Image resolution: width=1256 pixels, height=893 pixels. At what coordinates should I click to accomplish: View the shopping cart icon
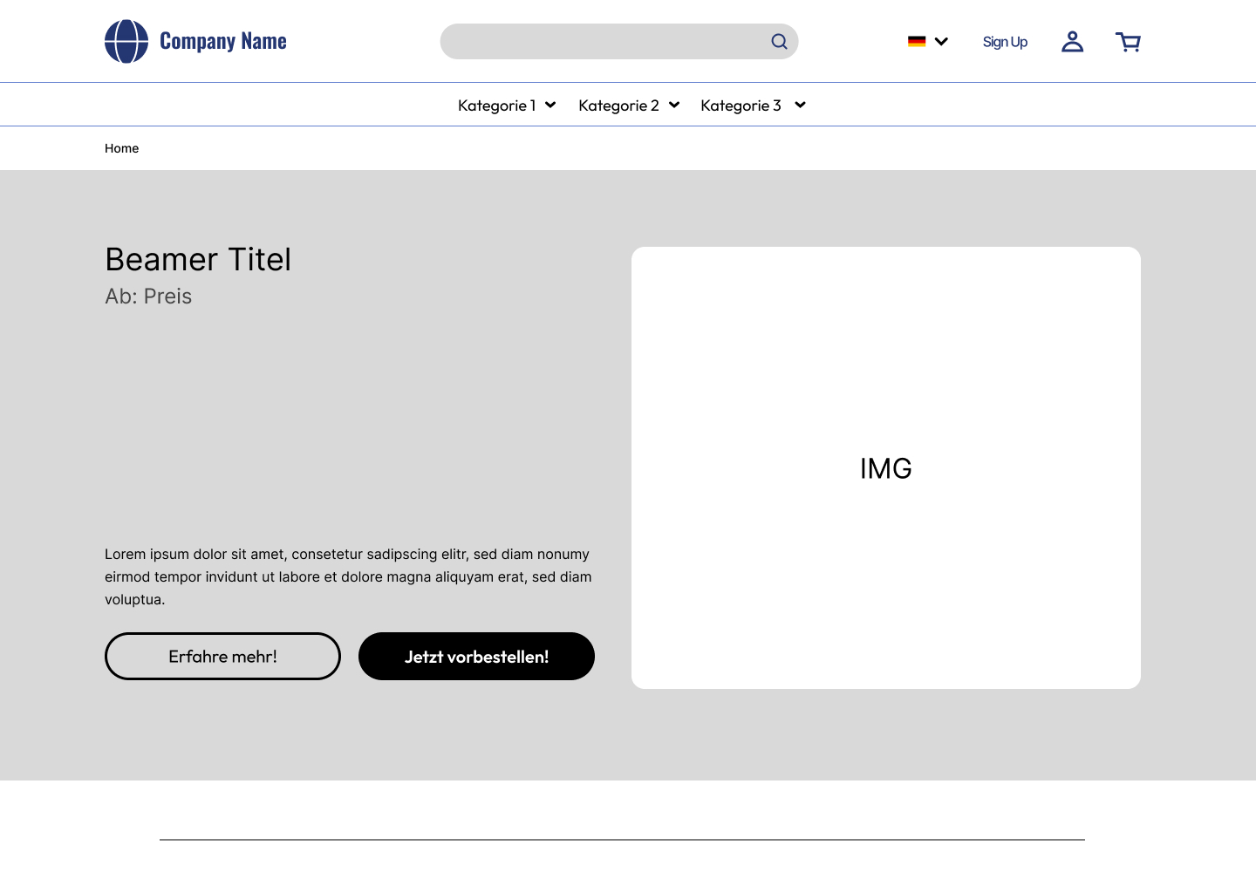tap(1128, 42)
